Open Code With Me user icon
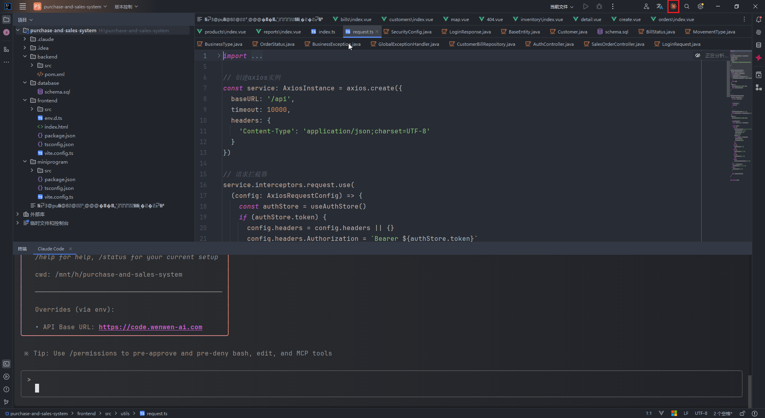Image resolution: width=765 pixels, height=418 pixels. [x=646, y=6]
